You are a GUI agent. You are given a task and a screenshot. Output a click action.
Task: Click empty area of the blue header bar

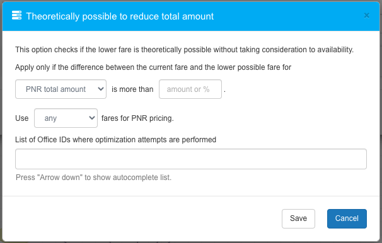287,16
